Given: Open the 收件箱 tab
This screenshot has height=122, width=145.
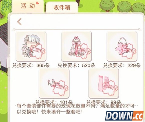Looking at the screenshot, I should pos(62,8).
